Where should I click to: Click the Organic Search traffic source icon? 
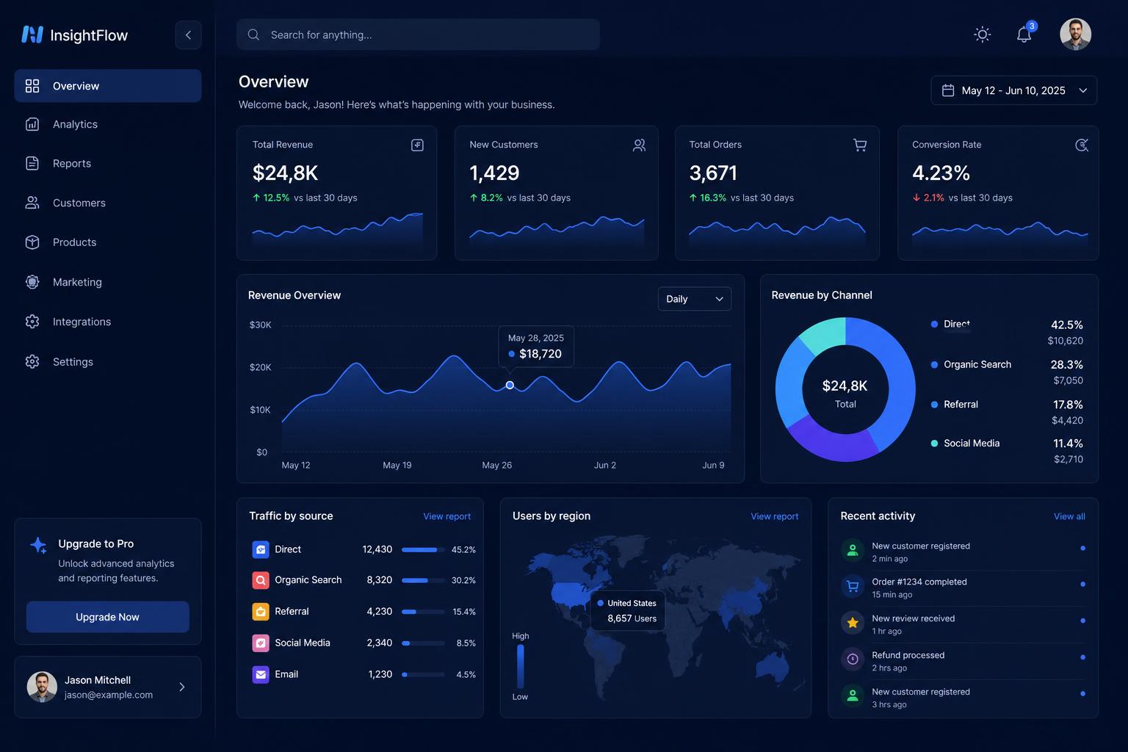(x=261, y=580)
